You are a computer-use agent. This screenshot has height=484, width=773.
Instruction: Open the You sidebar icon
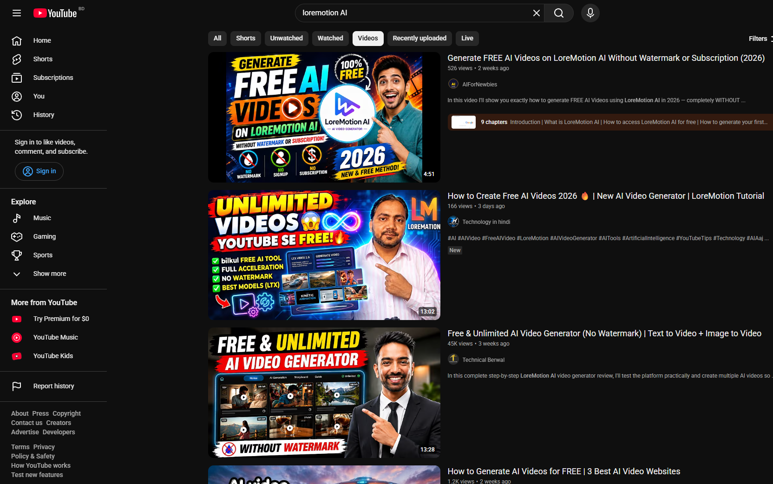17,96
